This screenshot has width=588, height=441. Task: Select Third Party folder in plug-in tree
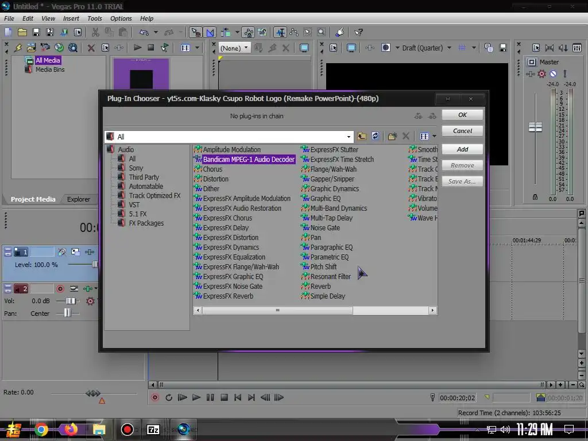144,177
